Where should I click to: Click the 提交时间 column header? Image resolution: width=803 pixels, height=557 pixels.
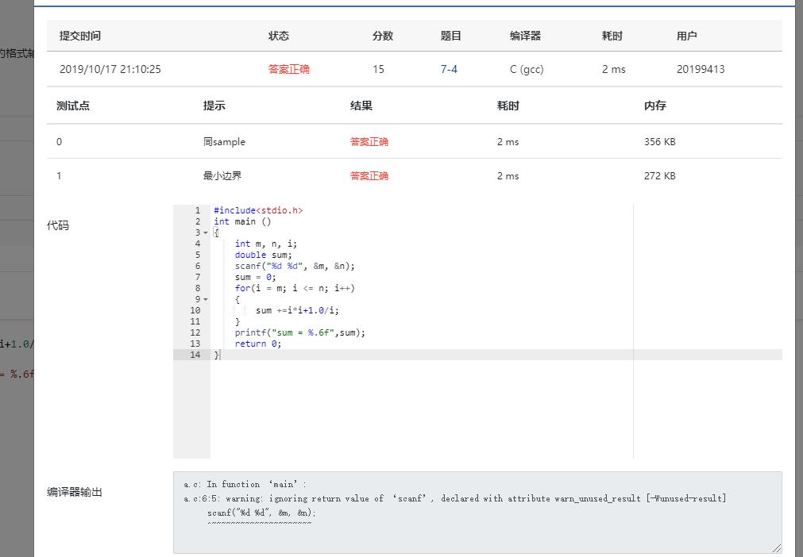click(80, 36)
